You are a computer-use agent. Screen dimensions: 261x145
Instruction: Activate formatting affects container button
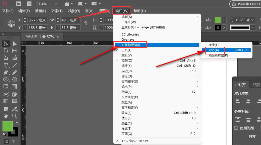point(7,142)
